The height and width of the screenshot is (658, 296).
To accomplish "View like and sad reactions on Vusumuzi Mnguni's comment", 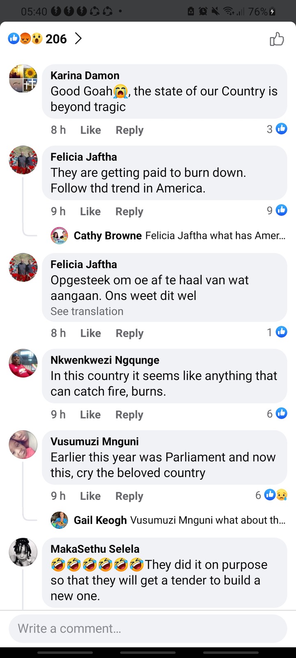I will click(271, 495).
